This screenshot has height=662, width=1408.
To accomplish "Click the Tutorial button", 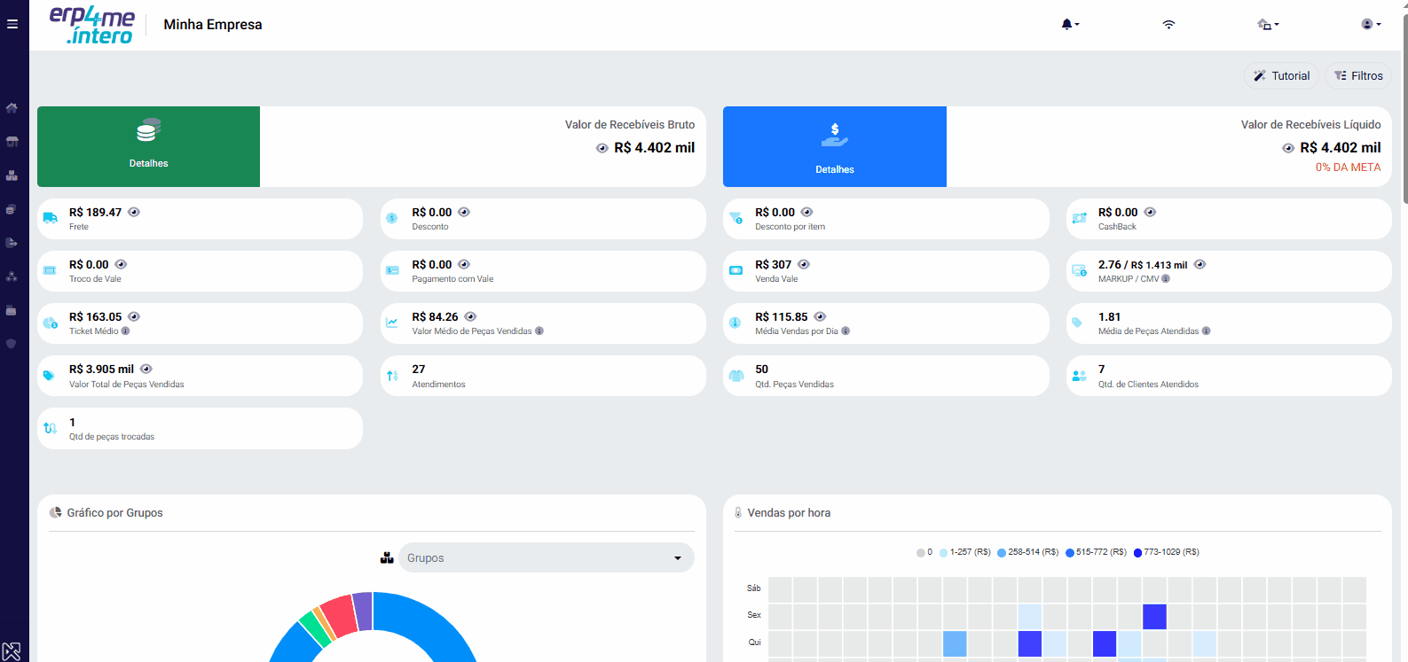I will click(x=1281, y=76).
